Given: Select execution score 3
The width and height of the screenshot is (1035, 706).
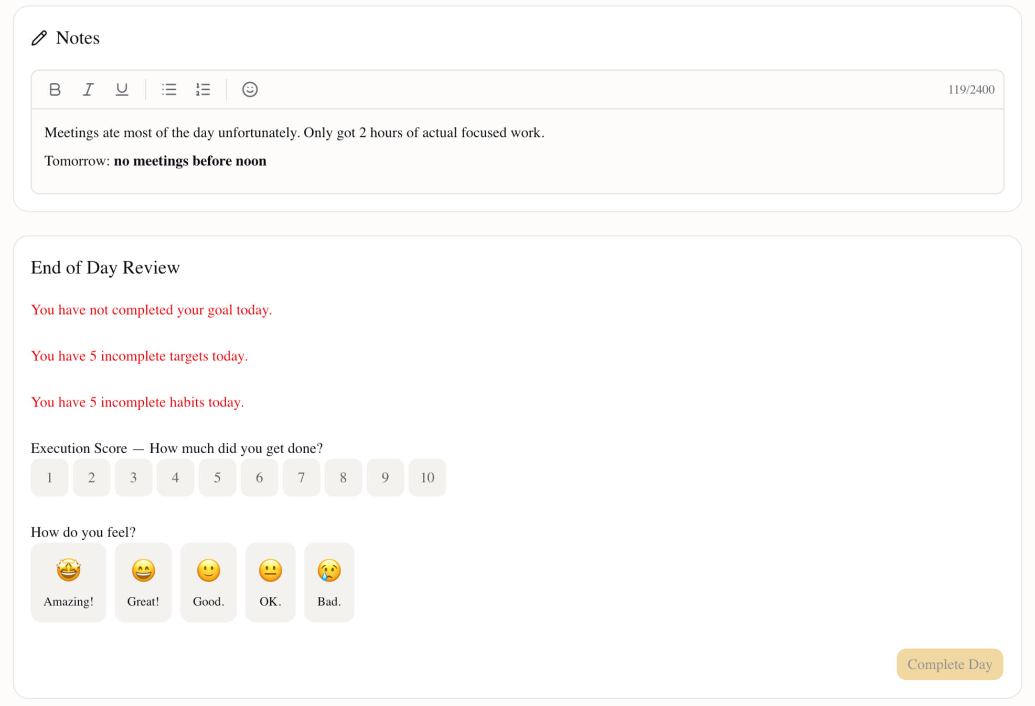Looking at the screenshot, I should click(x=133, y=477).
